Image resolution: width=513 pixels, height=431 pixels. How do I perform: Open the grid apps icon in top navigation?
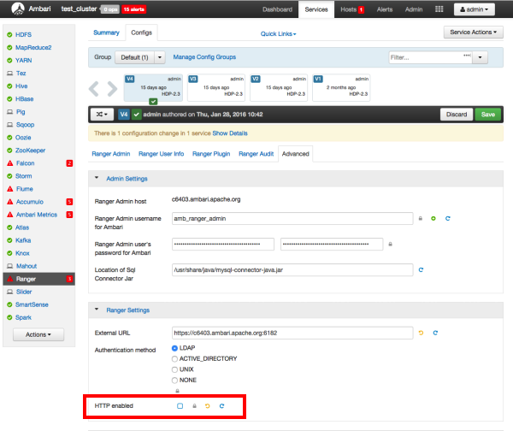click(x=439, y=9)
